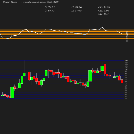Click the "BSE 542459" symbol label

[53, 2]
